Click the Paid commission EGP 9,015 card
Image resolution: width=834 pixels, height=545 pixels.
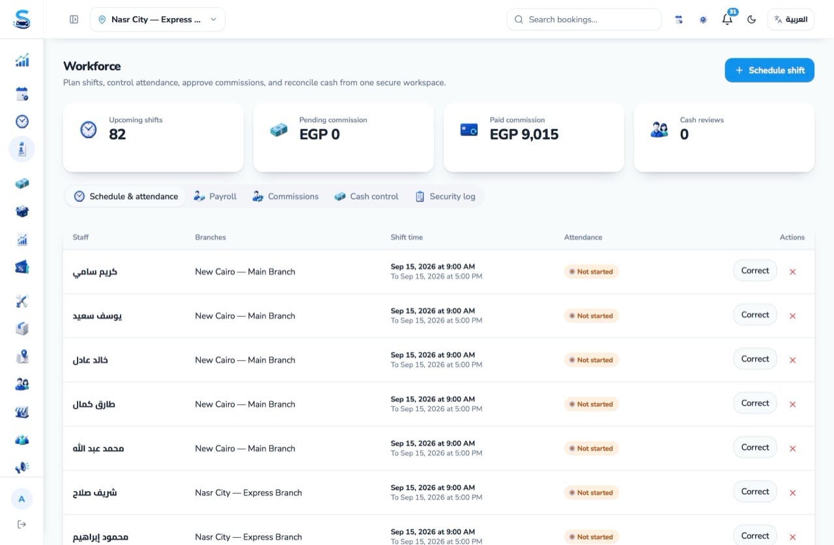[x=534, y=137]
